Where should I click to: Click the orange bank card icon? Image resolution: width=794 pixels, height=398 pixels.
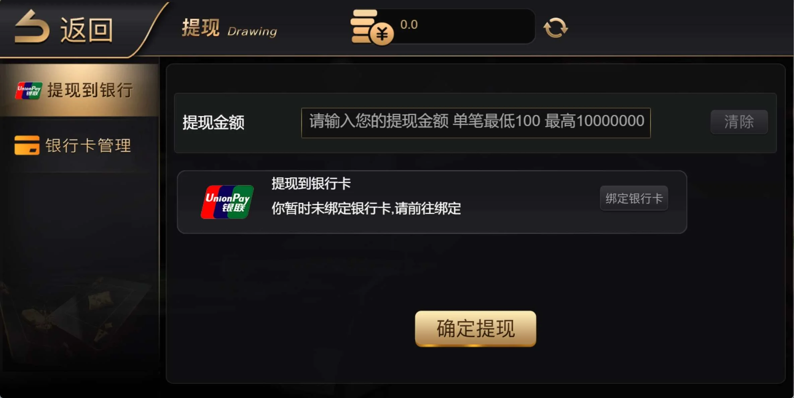[x=27, y=145]
